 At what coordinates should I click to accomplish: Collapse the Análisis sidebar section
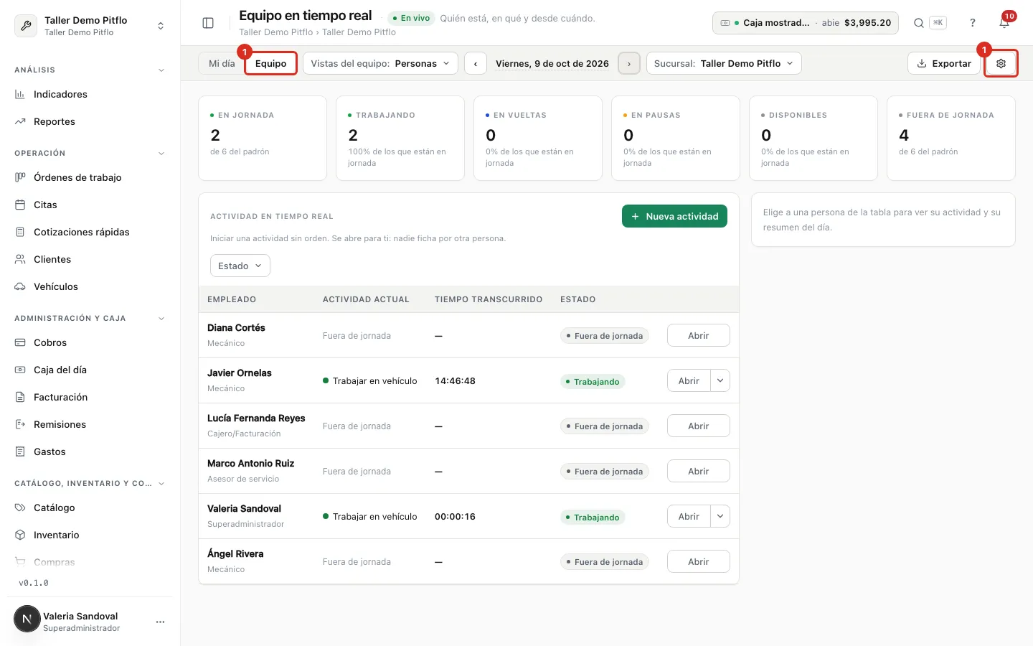tap(161, 70)
